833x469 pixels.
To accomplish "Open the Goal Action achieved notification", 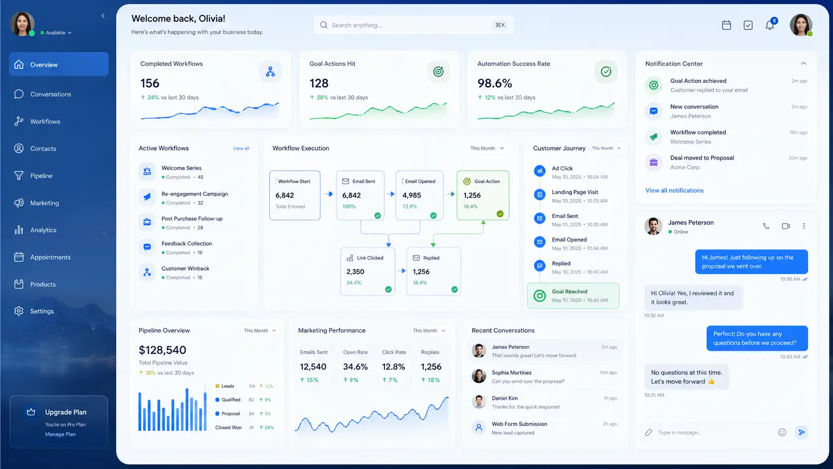I will (726, 85).
